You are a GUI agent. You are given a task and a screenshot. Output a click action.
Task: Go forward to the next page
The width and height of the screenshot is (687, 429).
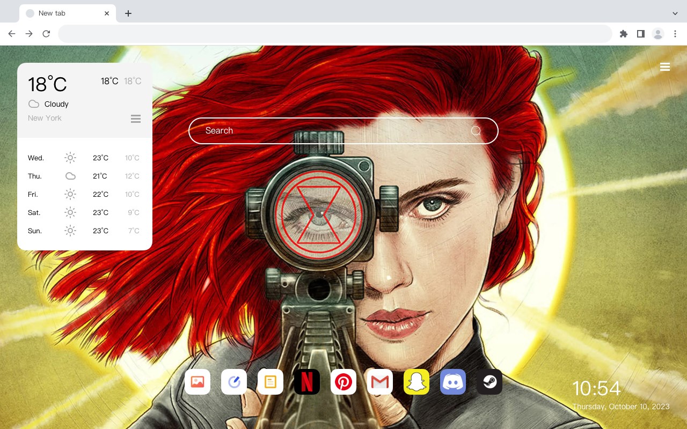(29, 34)
